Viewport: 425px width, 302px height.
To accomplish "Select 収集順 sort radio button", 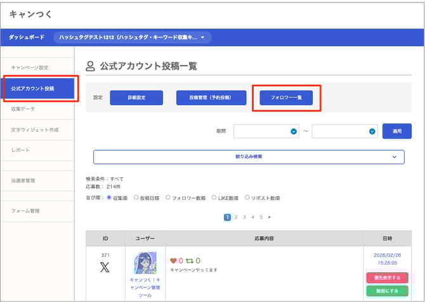I will [109, 198].
